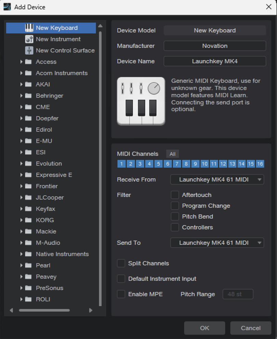Expand the Peavey folder arrow
This screenshot has height=339, width=277.
21,277
